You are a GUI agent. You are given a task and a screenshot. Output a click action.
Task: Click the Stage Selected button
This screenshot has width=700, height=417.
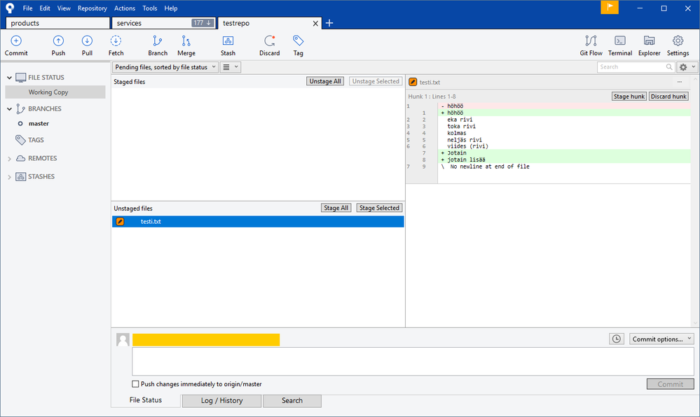(x=380, y=208)
